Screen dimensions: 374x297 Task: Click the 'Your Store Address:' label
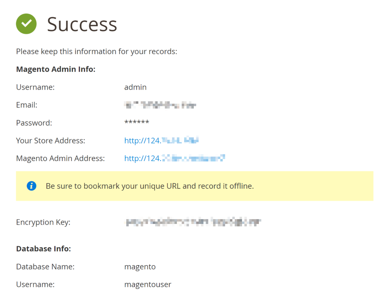point(51,140)
